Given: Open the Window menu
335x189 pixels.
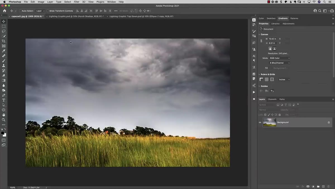Looking at the screenshot, I should click(111, 2).
